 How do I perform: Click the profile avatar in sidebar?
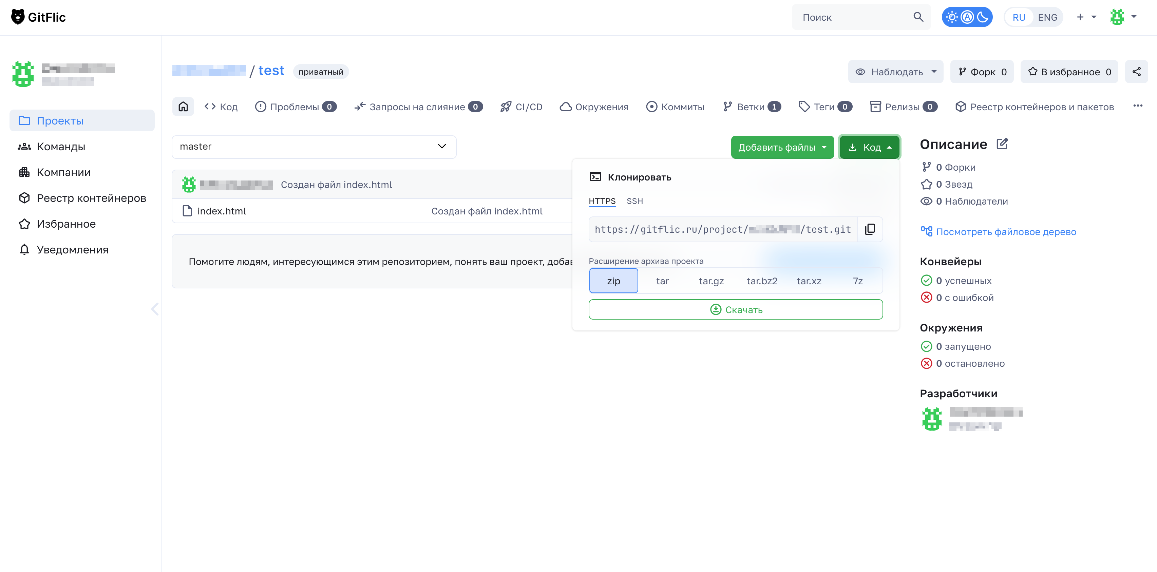[x=23, y=74]
